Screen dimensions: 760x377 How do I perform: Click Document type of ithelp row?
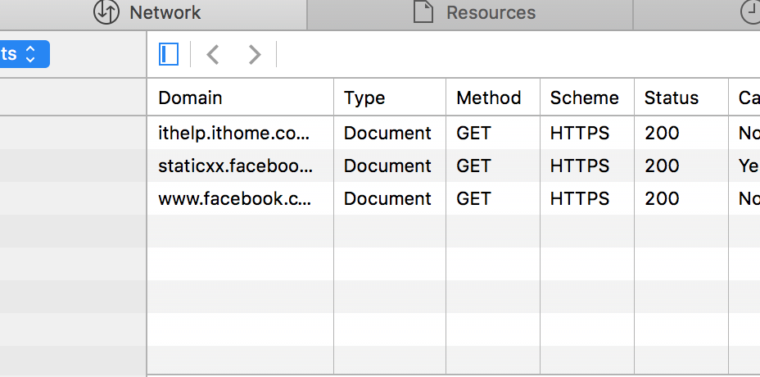click(x=387, y=133)
